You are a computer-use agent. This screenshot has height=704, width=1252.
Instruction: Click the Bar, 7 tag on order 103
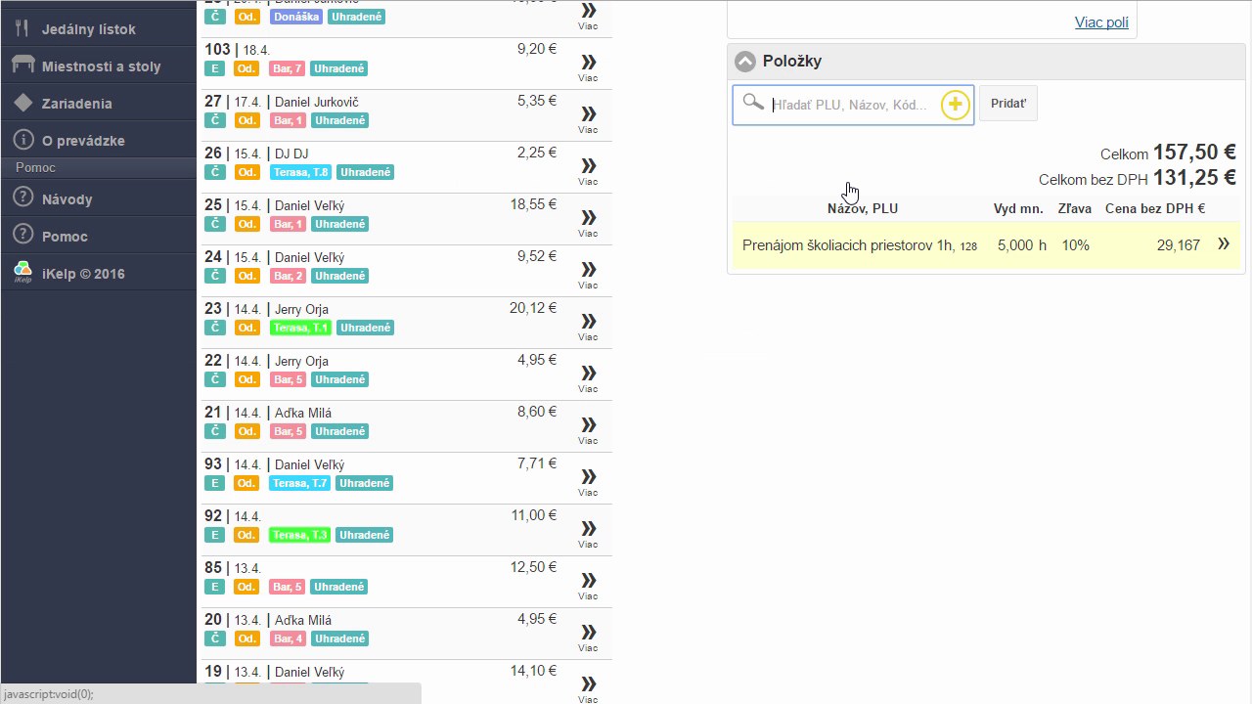click(x=289, y=68)
